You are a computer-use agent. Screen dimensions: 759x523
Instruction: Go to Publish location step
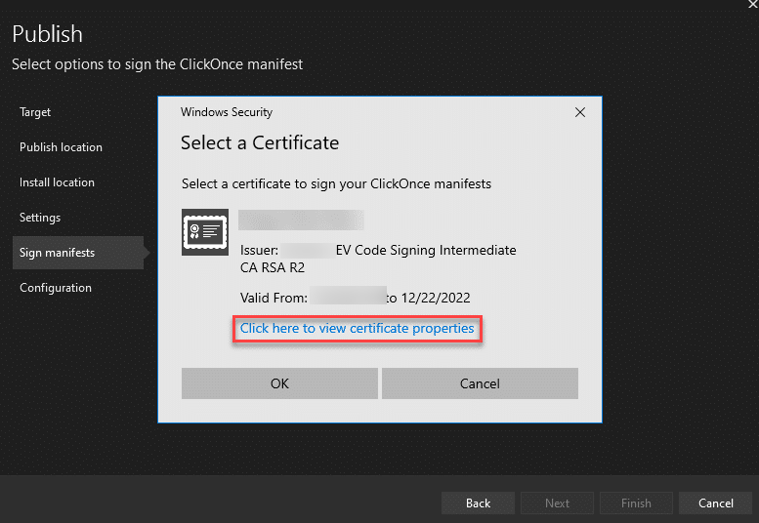tap(61, 147)
